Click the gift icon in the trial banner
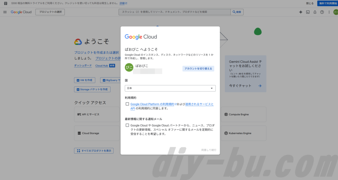 [x=6, y=3]
